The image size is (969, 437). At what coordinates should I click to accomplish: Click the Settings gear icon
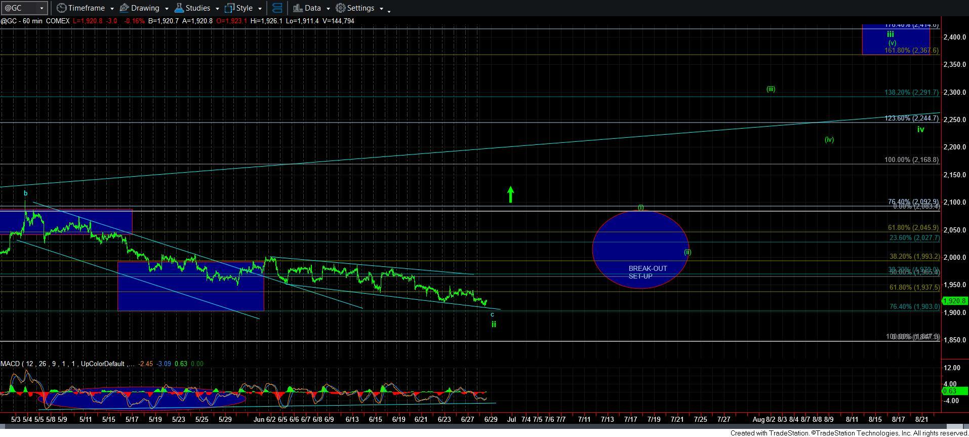point(341,8)
